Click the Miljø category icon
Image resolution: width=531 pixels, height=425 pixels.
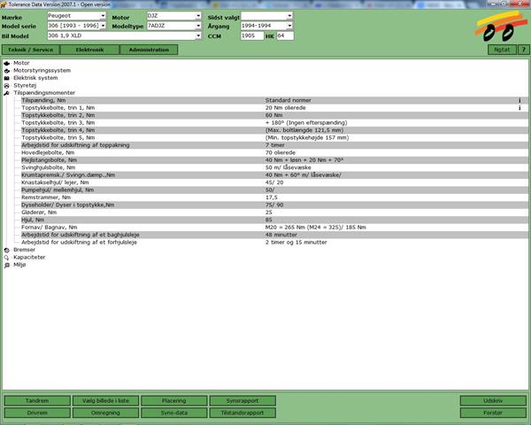[x=7, y=265]
